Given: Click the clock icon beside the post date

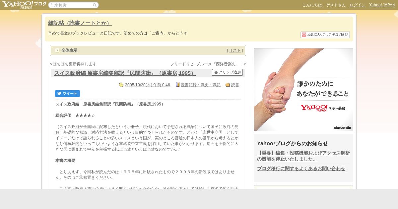Looking at the screenshot, I should point(121,85).
